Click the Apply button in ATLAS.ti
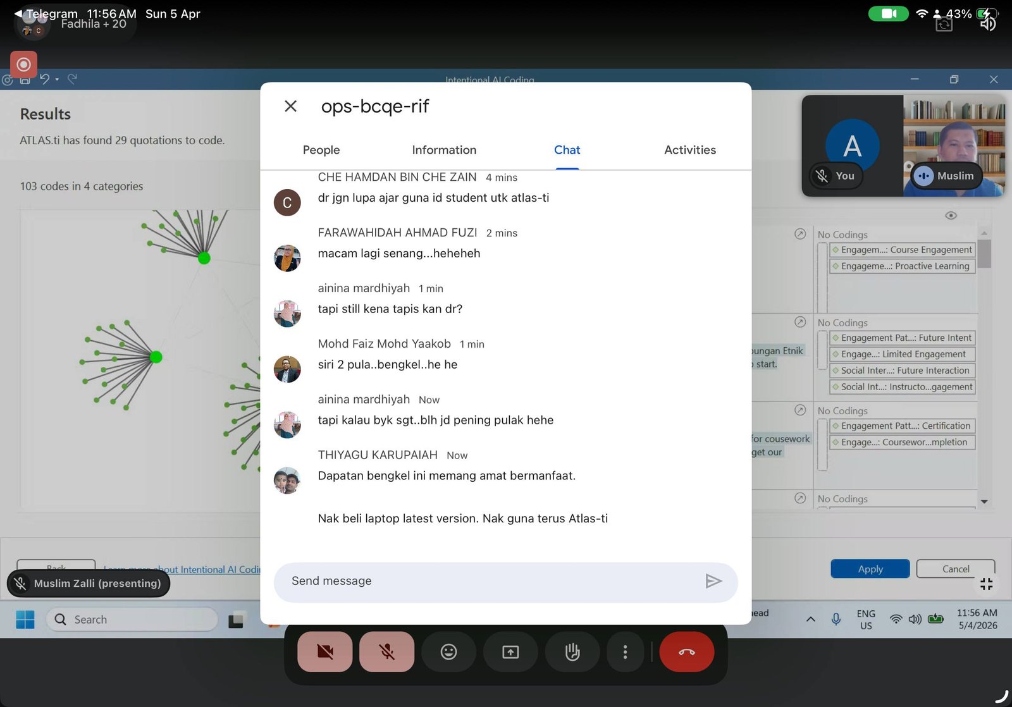The width and height of the screenshot is (1012, 707). point(870,569)
